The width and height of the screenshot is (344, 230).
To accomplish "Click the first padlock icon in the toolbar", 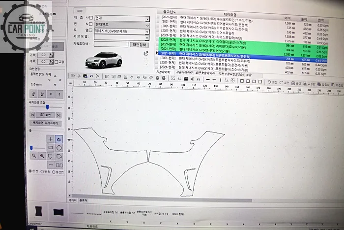I will (x=157, y=78).
